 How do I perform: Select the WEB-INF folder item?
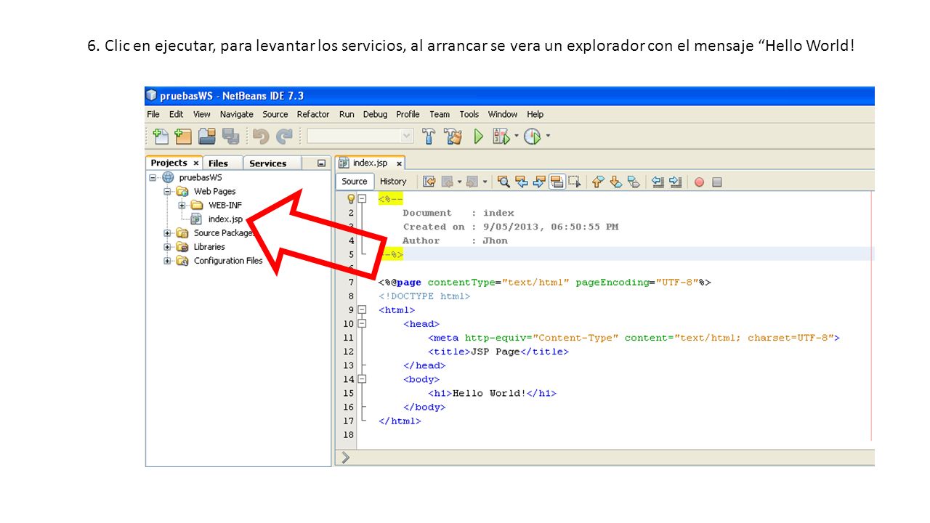click(217, 206)
